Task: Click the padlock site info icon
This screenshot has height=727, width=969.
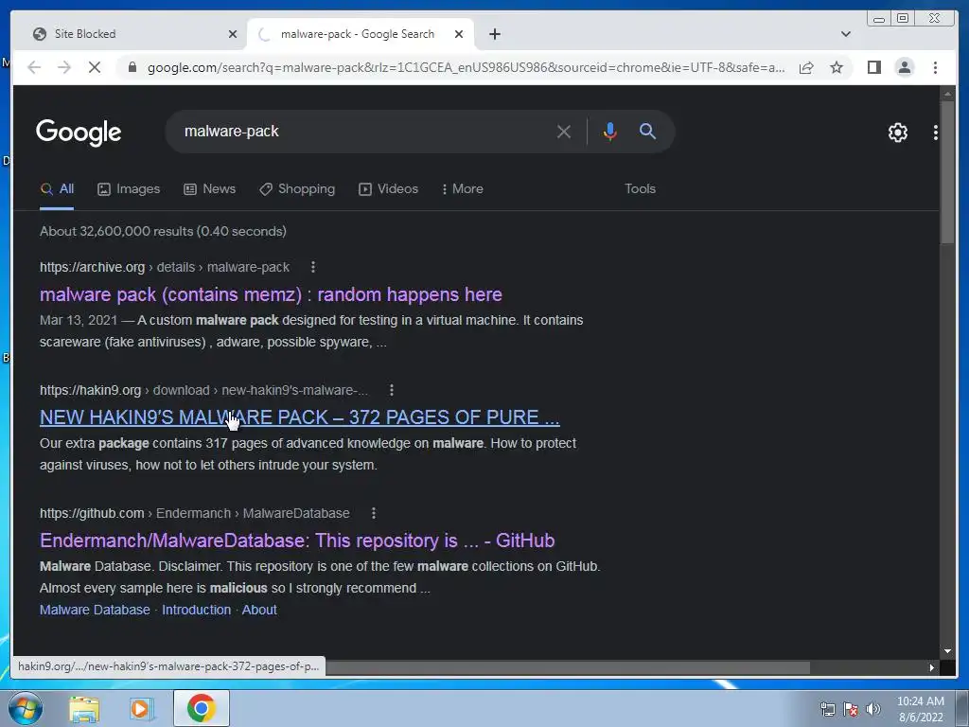Action: pos(132,67)
